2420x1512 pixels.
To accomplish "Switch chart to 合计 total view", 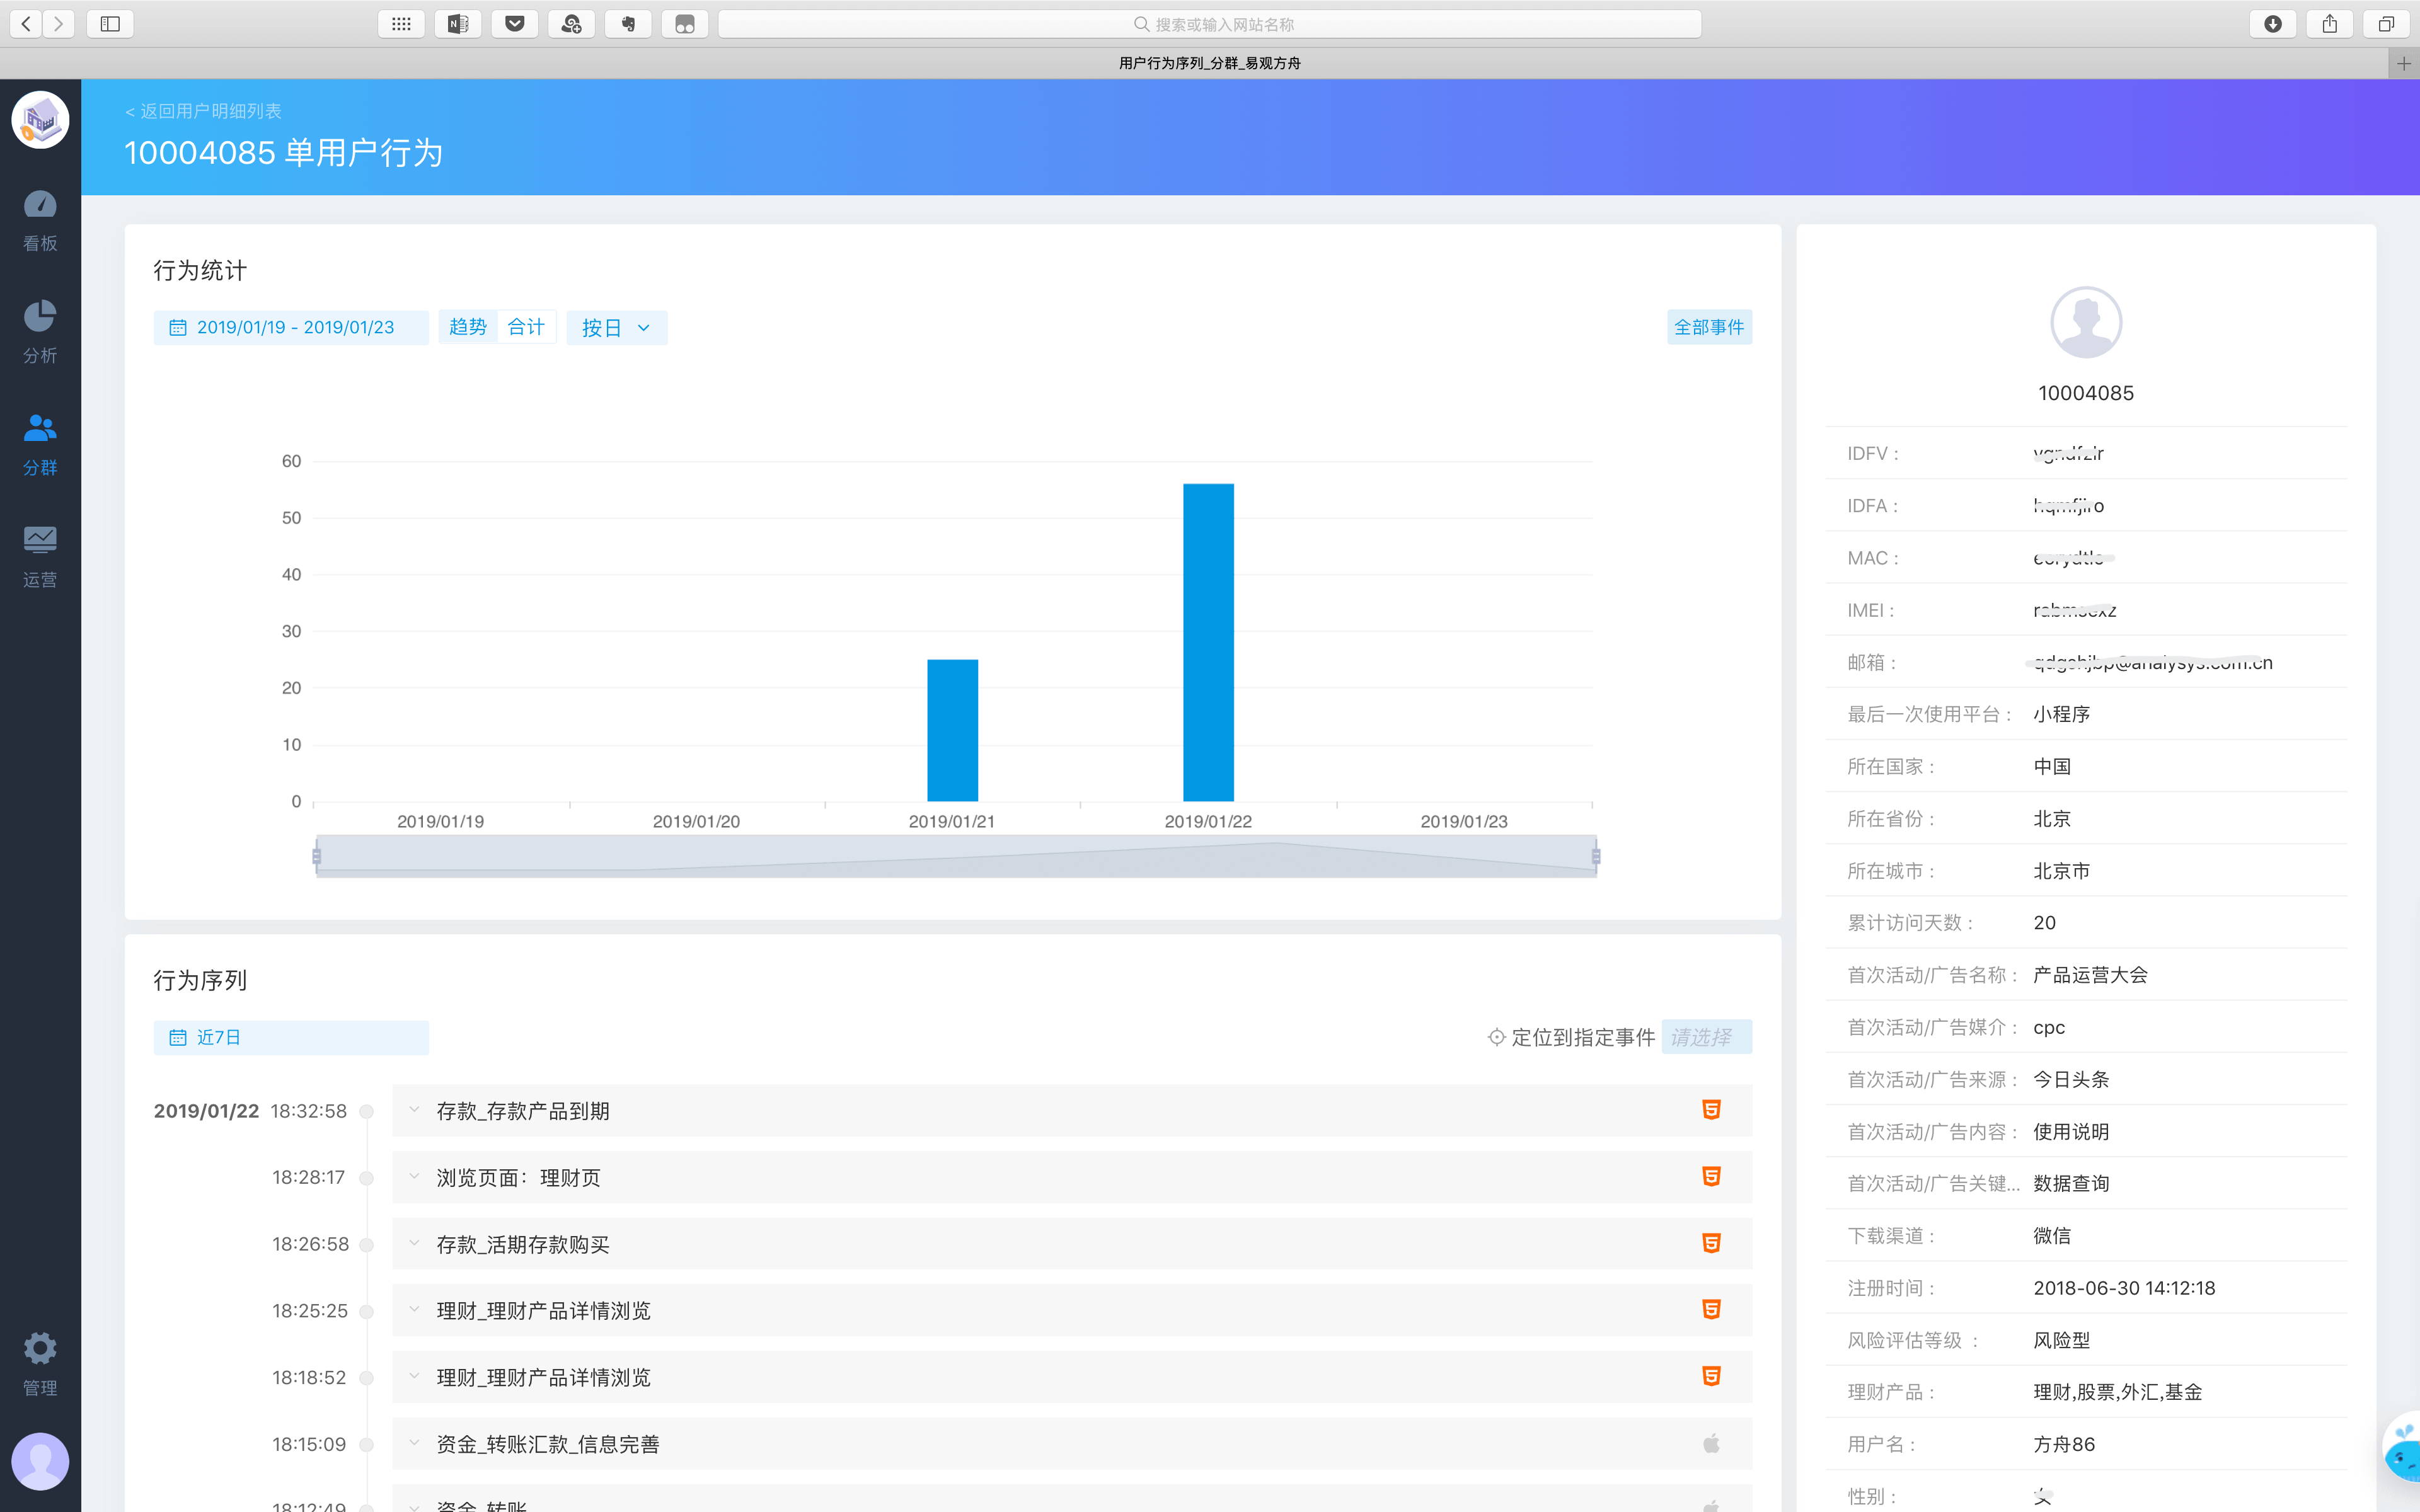I will (x=526, y=327).
